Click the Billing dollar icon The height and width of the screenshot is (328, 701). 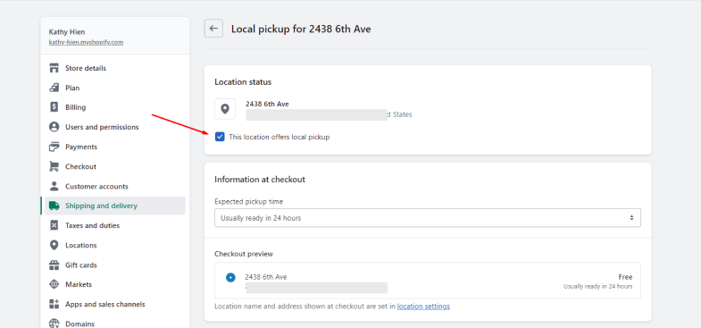tap(54, 107)
